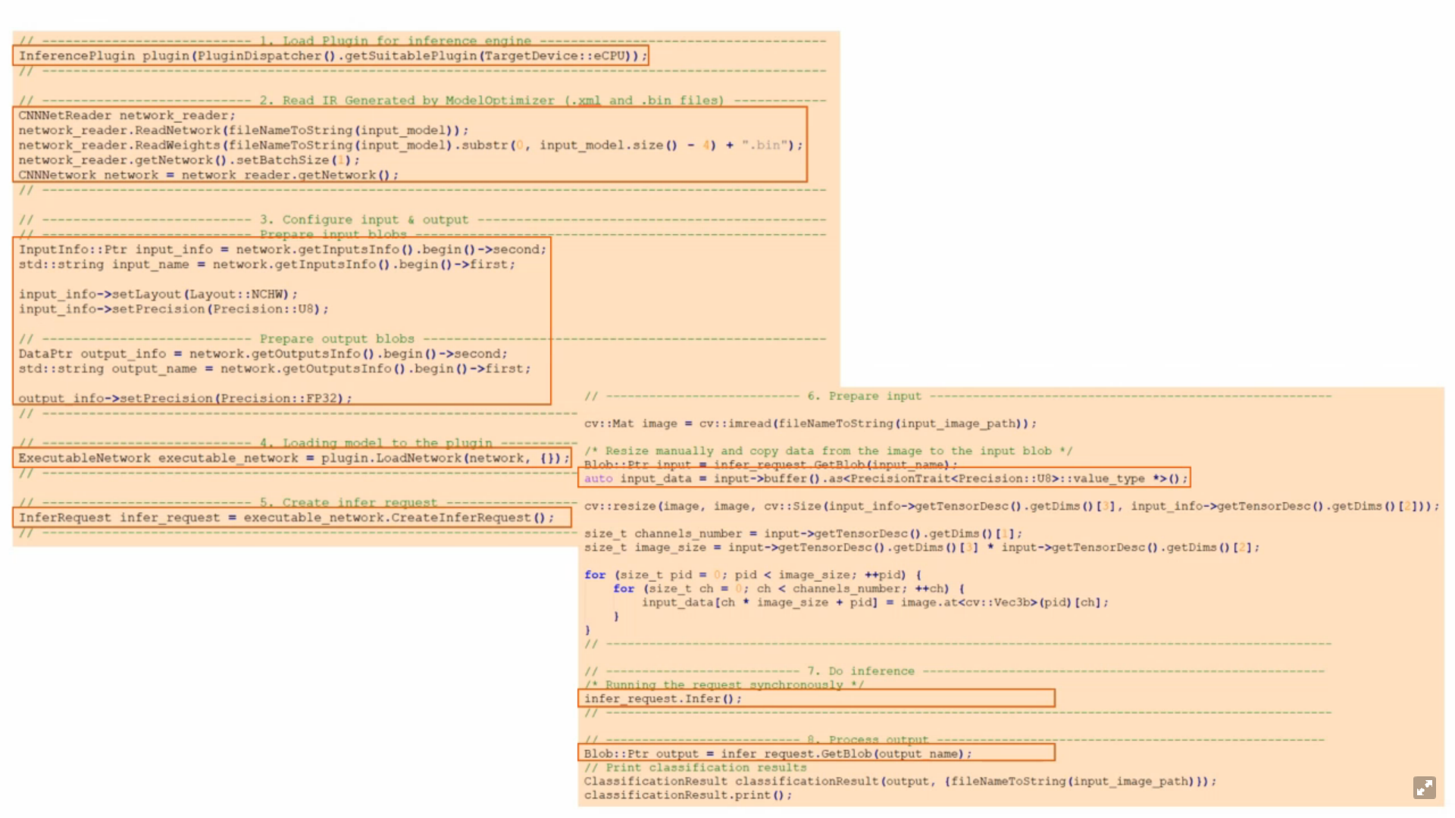The width and height of the screenshot is (1455, 818).
Task: Click the '6. Prepare input' comment heading
Action: click(x=864, y=396)
